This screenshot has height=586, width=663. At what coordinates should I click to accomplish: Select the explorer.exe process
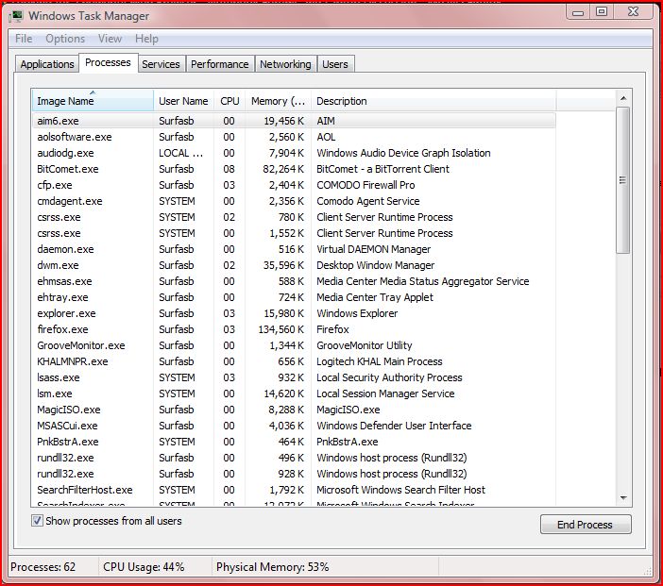(294, 313)
